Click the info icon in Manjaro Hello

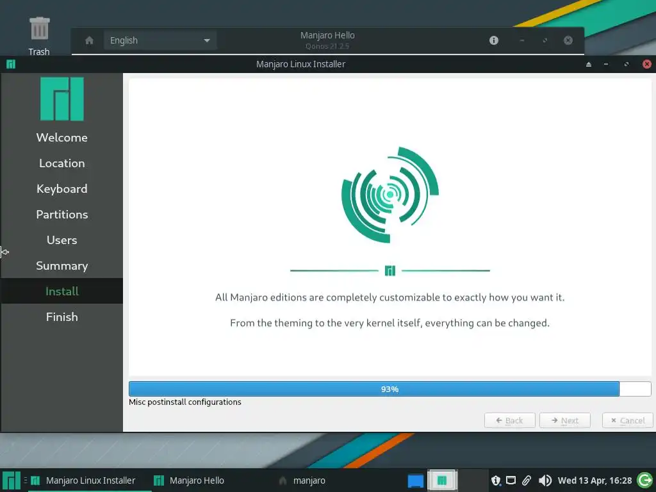tap(494, 40)
